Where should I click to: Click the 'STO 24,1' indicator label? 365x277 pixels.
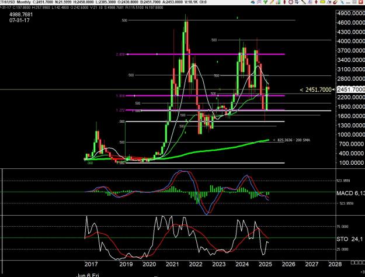pyautogui.click(x=350, y=239)
